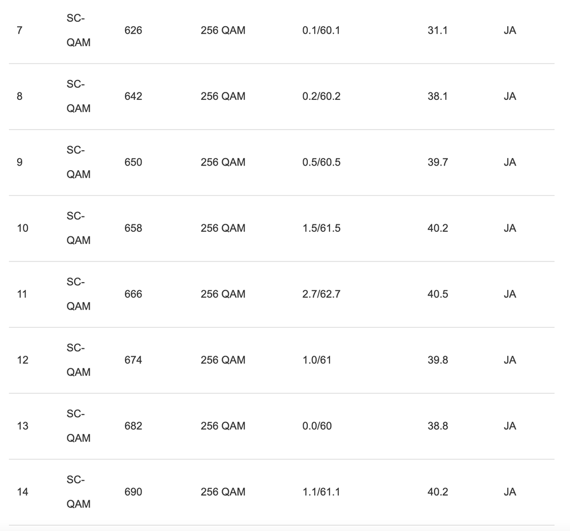Select the 39.7 cell
The width and height of the screenshot is (570, 531).
point(437,162)
